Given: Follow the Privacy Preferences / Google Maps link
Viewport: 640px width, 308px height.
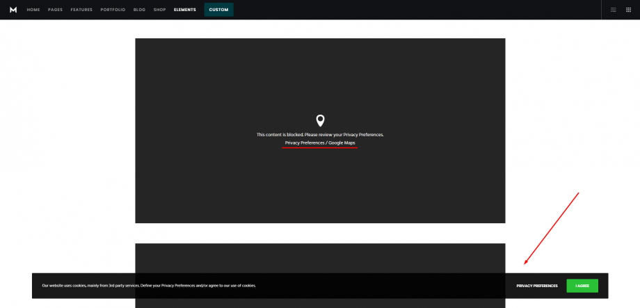Looking at the screenshot, I should pyautogui.click(x=320, y=143).
